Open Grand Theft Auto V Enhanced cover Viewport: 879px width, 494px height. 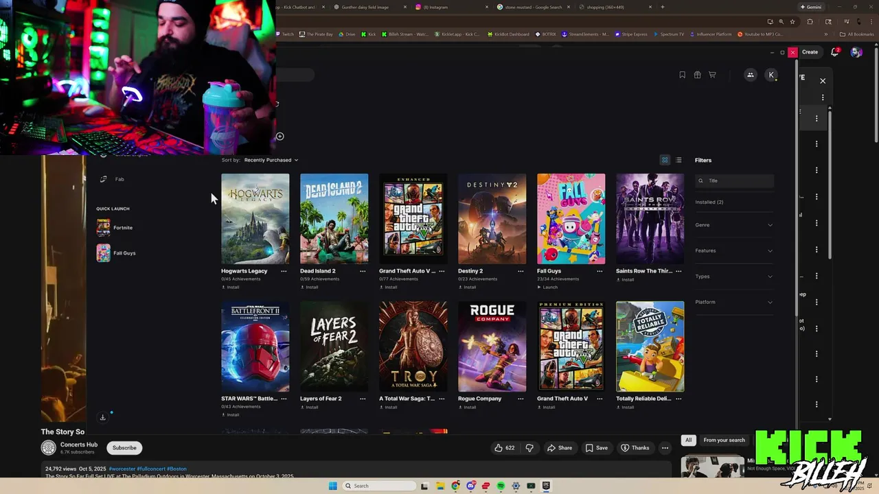point(413,219)
